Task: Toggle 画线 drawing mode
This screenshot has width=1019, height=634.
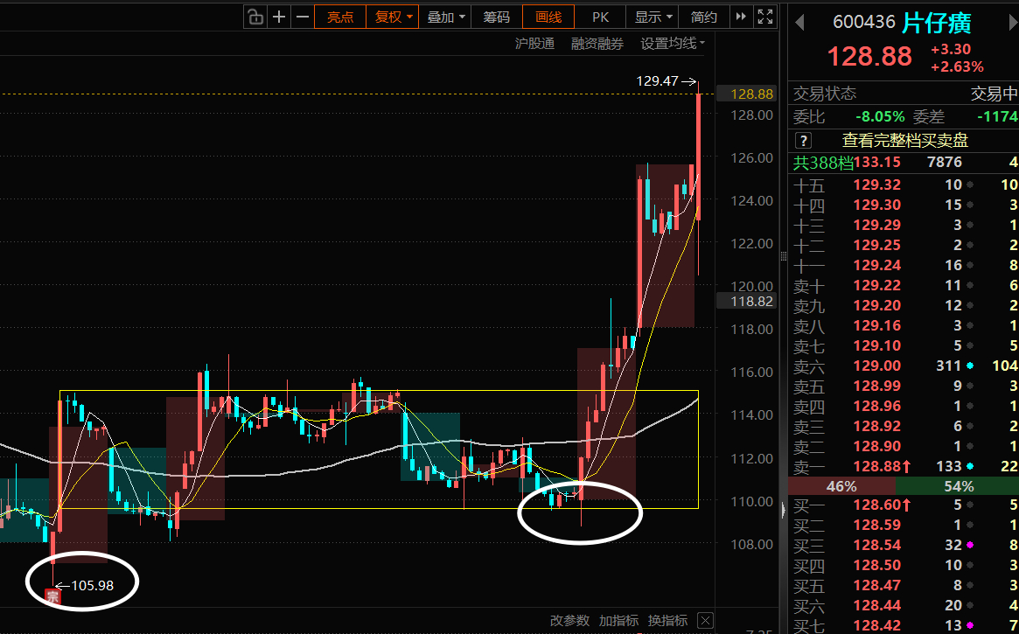Action: (x=548, y=17)
